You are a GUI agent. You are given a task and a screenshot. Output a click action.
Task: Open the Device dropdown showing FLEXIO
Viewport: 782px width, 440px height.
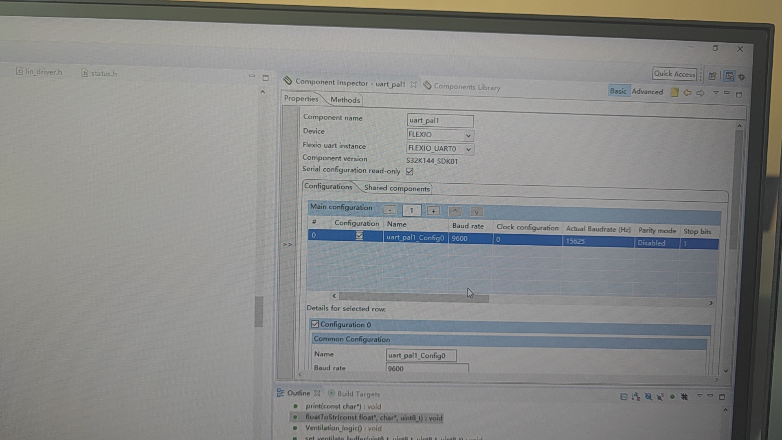click(x=468, y=135)
